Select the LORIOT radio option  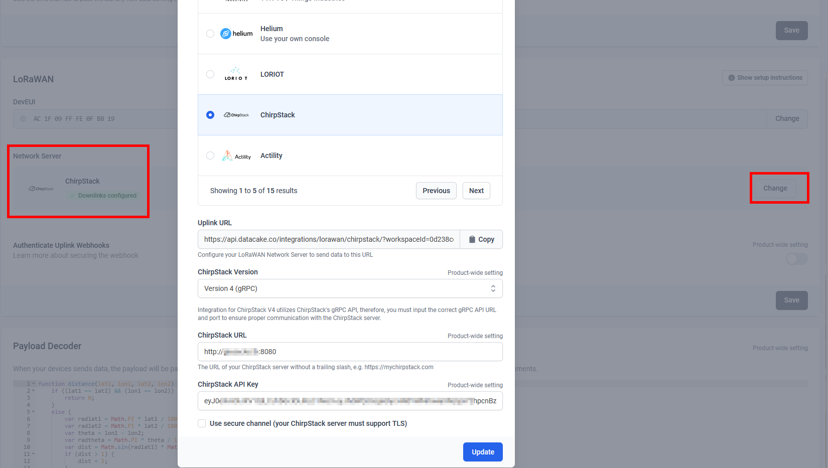tap(210, 74)
